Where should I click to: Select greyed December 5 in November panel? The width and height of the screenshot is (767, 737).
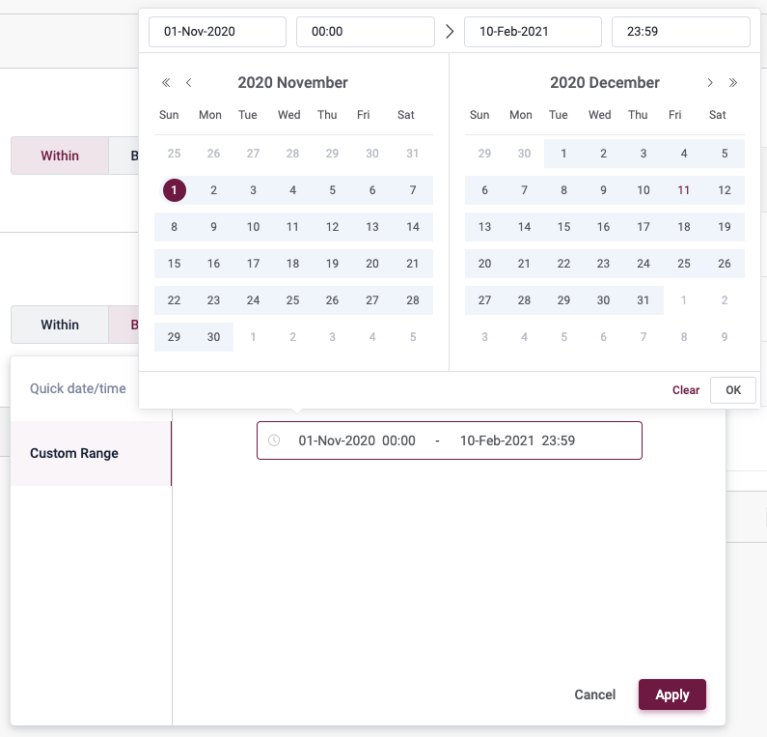(413, 337)
